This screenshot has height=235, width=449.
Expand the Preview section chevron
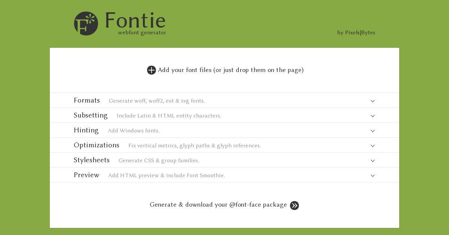(373, 176)
